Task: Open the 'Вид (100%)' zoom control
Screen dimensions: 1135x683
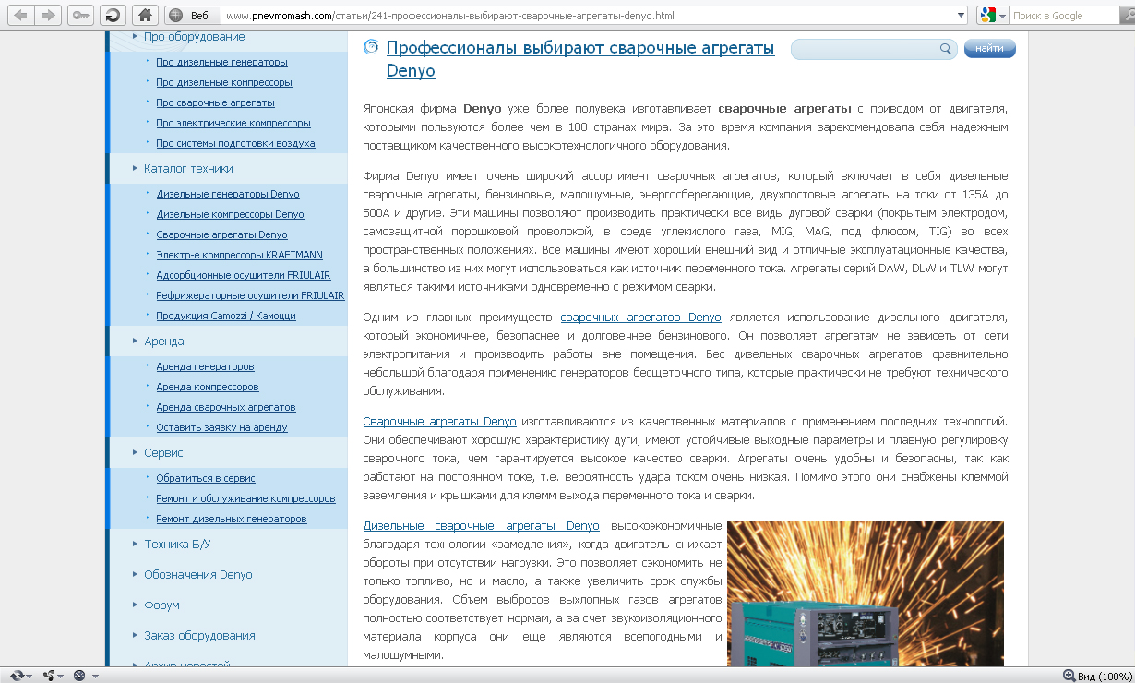Action: click(x=1097, y=676)
